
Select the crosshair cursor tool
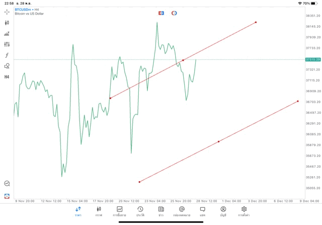click(x=7, y=12)
